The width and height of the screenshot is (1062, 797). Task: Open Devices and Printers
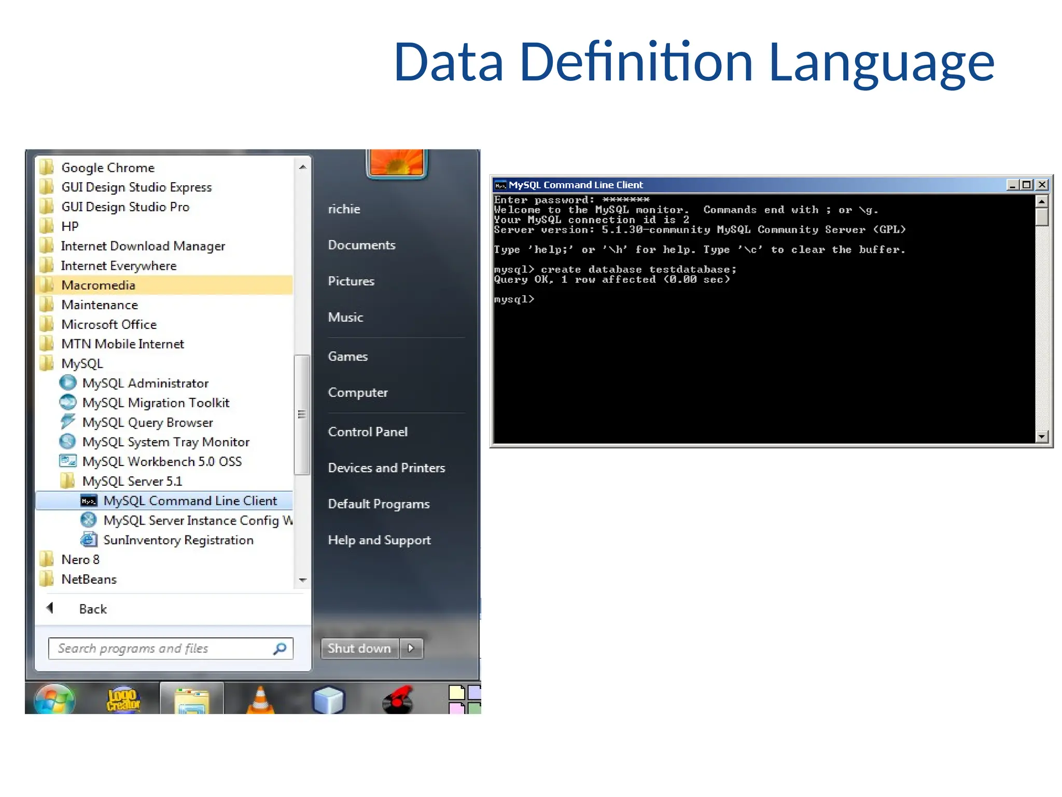pos(386,468)
